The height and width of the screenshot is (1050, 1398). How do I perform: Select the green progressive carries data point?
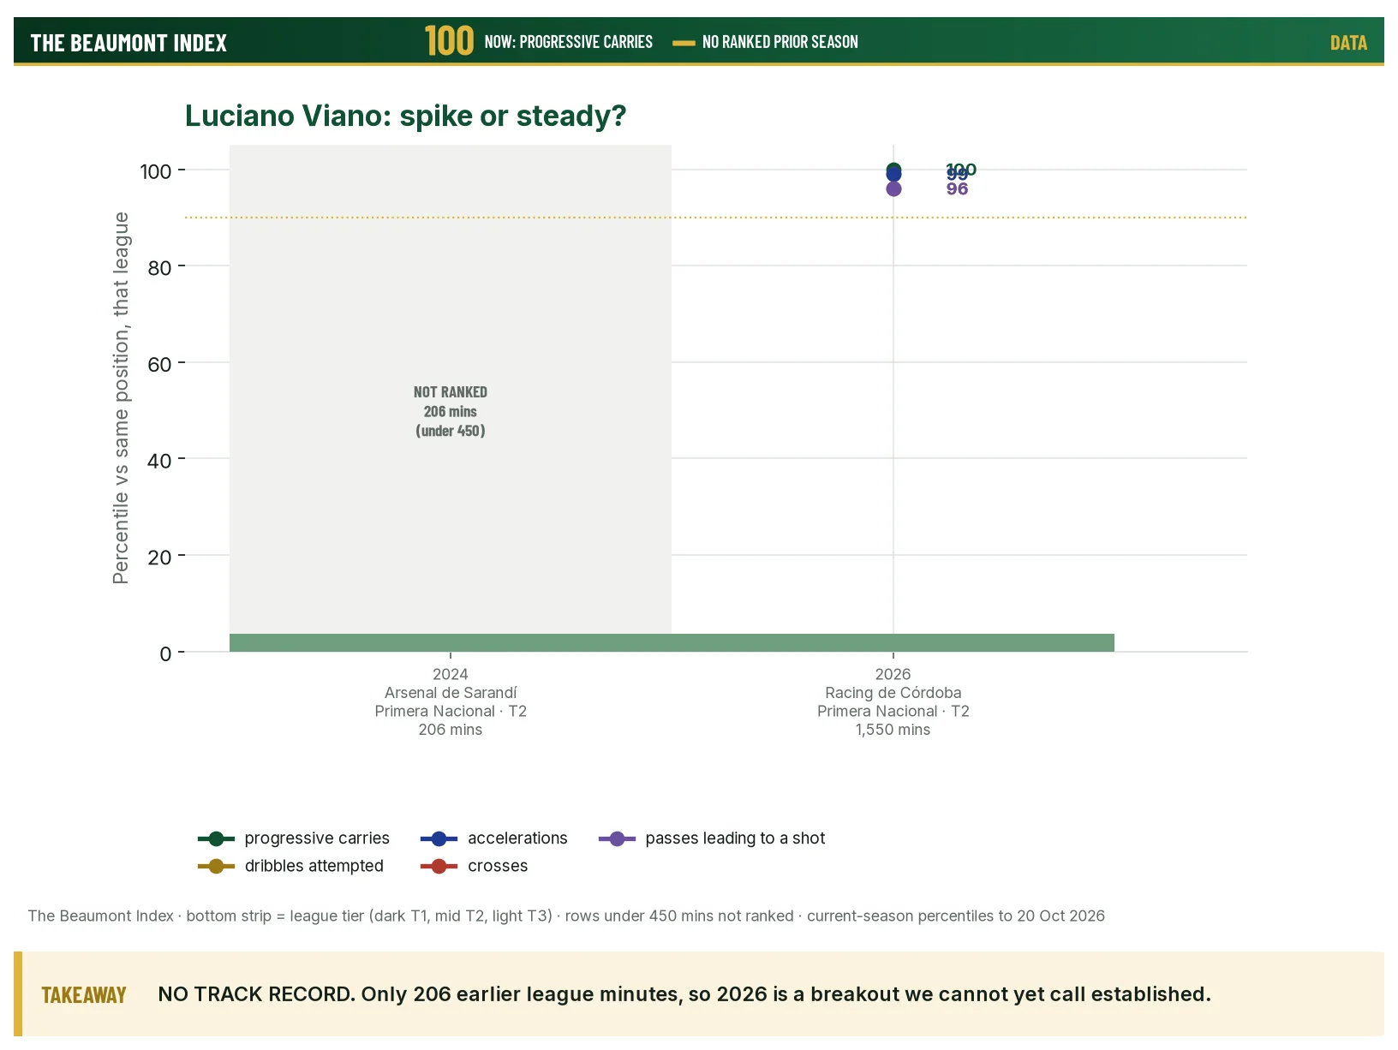pos(893,169)
